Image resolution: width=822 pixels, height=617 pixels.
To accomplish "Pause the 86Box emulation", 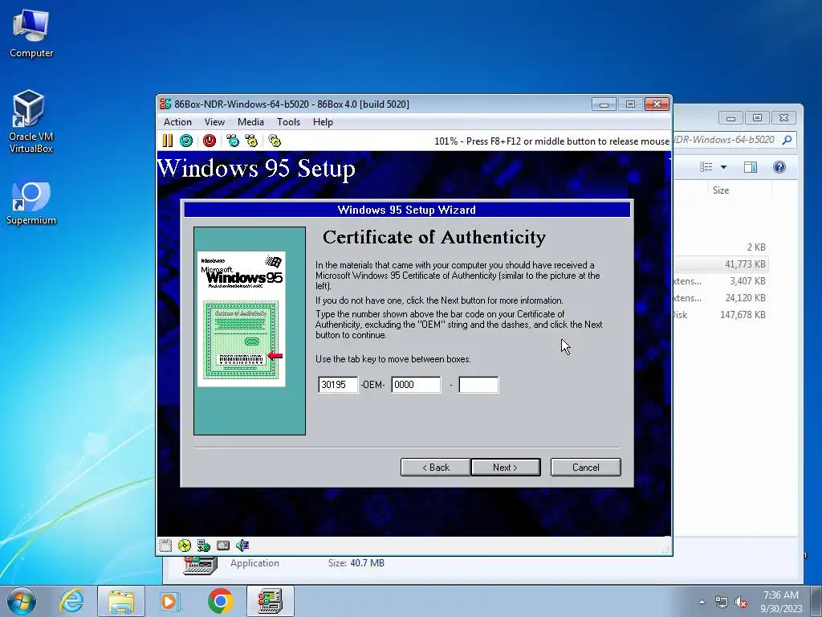I will click(x=167, y=141).
